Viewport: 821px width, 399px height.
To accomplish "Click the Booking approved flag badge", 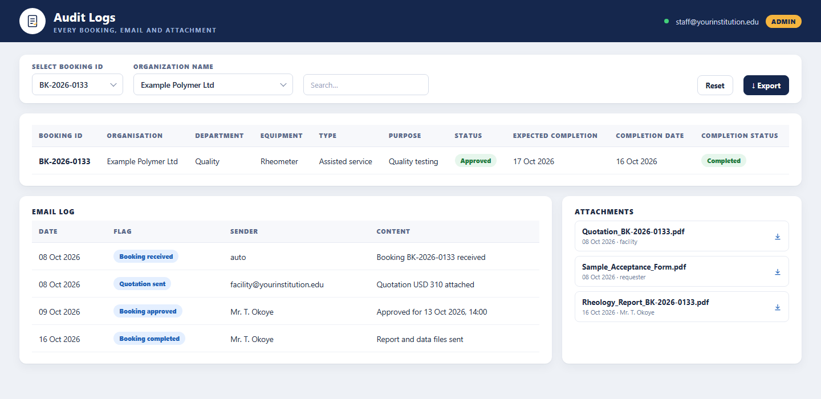I will [x=148, y=311].
